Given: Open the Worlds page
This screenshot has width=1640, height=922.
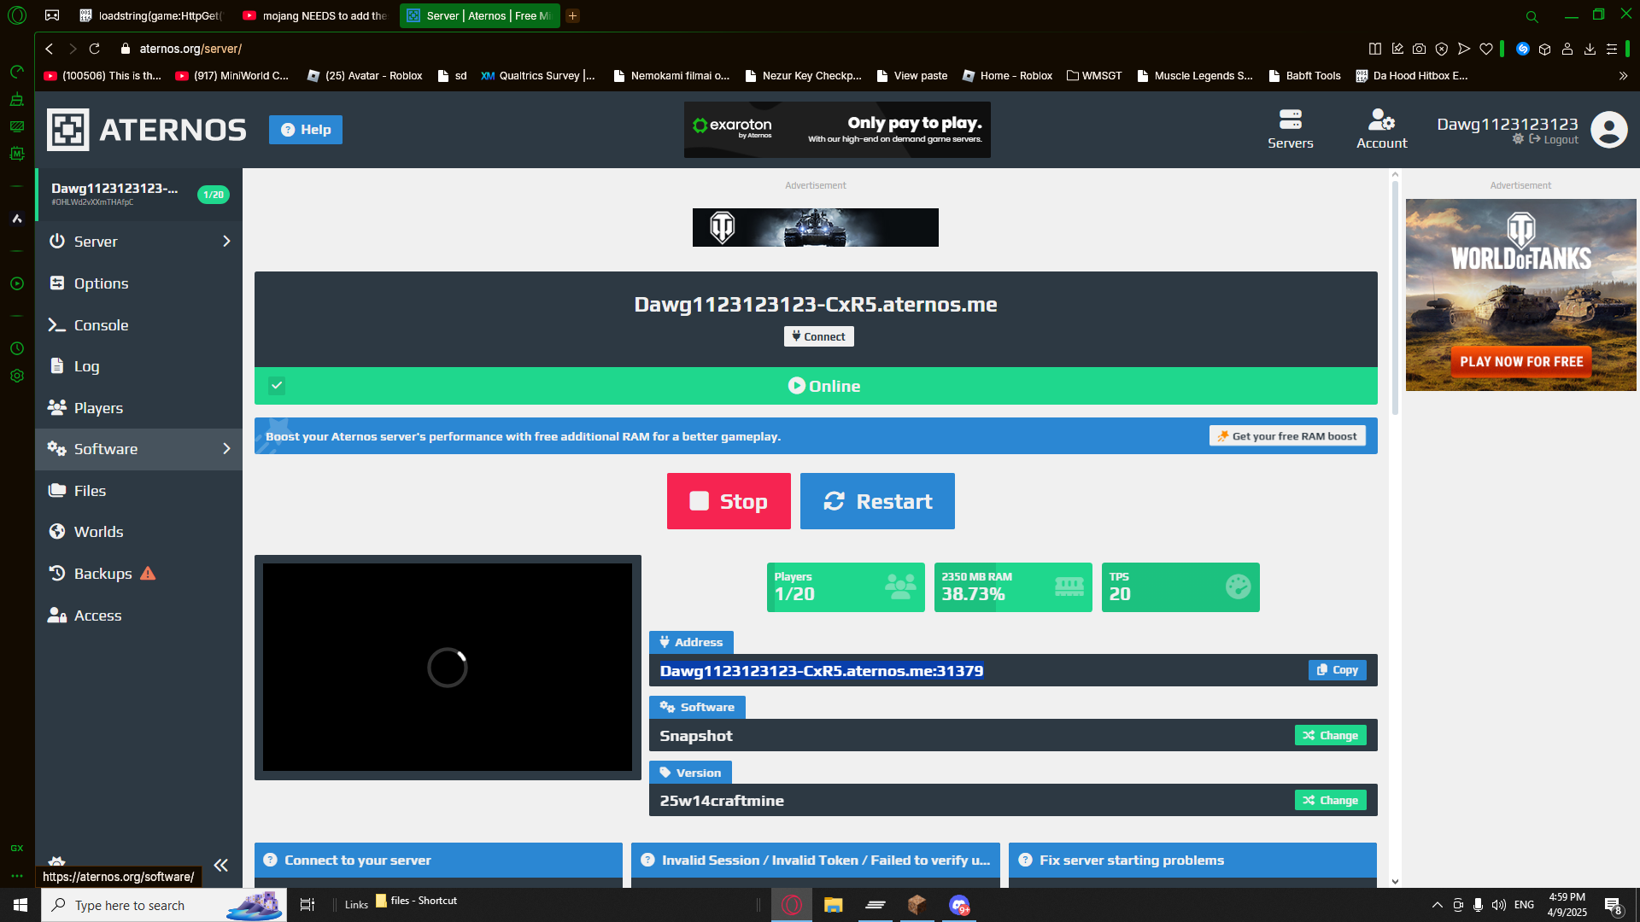Looking at the screenshot, I should [138, 532].
